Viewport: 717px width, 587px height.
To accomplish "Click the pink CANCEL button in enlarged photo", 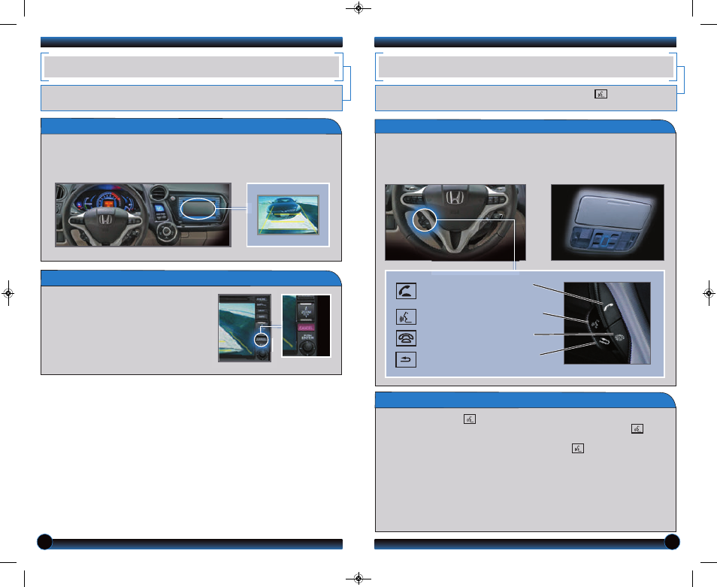I will pyautogui.click(x=306, y=328).
